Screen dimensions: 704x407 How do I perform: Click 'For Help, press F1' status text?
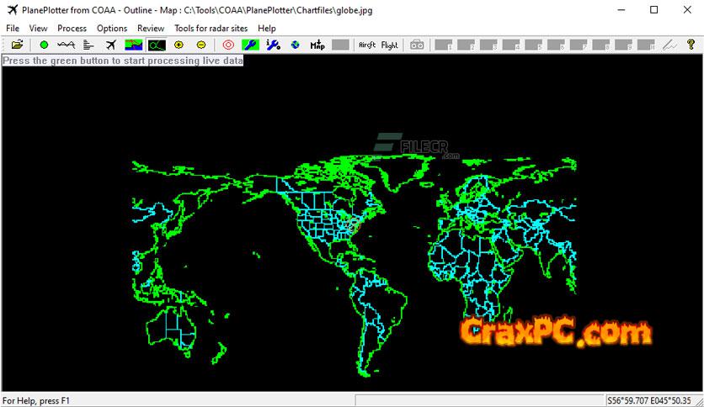coord(36,400)
